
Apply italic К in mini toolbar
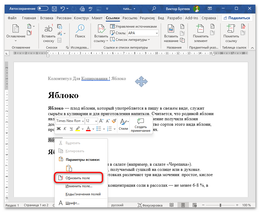[65, 129]
